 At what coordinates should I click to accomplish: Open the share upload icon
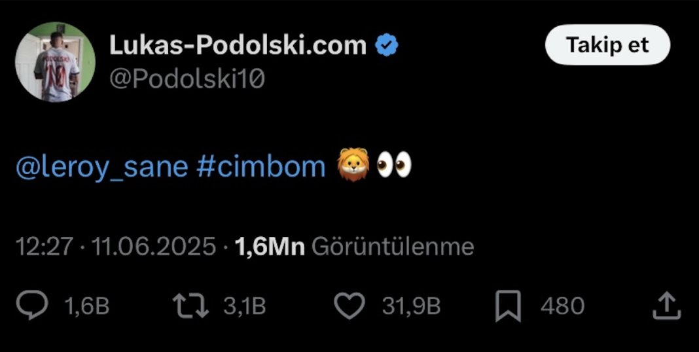[x=666, y=306]
